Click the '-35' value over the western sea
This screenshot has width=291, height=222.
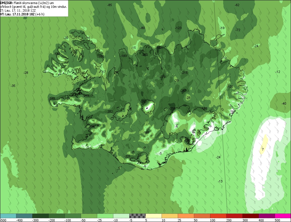click(13, 86)
